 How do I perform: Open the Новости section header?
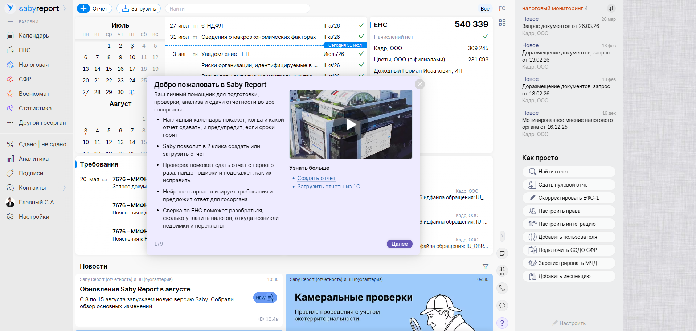point(94,266)
